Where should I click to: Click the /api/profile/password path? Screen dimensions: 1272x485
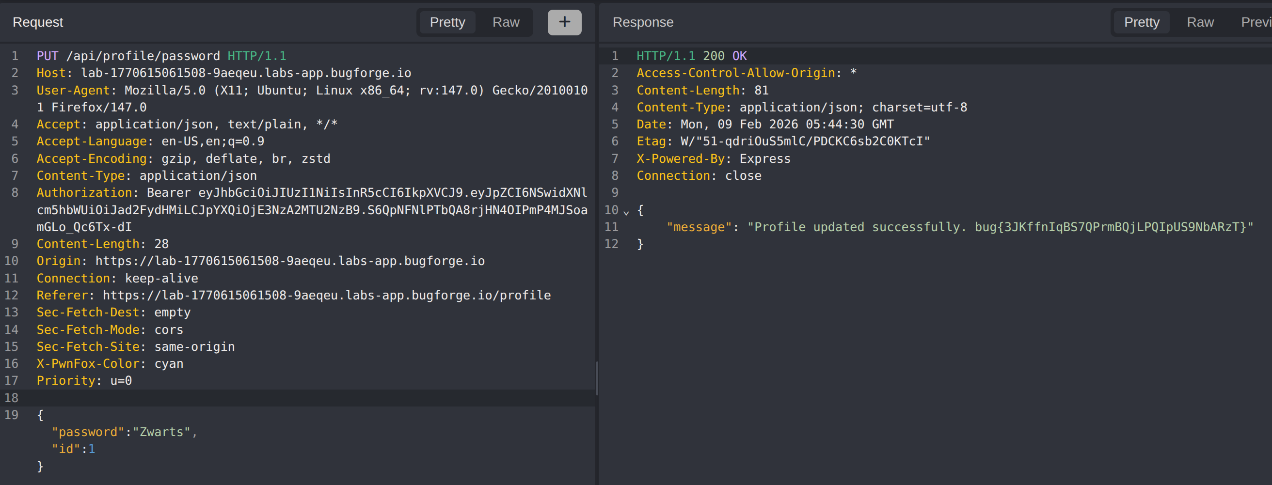click(x=143, y=56)
